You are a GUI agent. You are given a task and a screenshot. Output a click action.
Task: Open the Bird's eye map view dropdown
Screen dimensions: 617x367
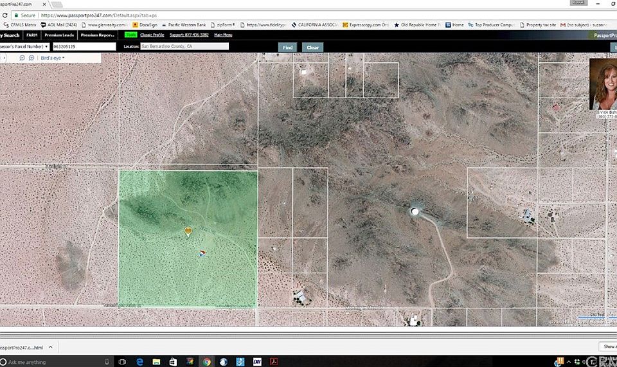point(52,58)
